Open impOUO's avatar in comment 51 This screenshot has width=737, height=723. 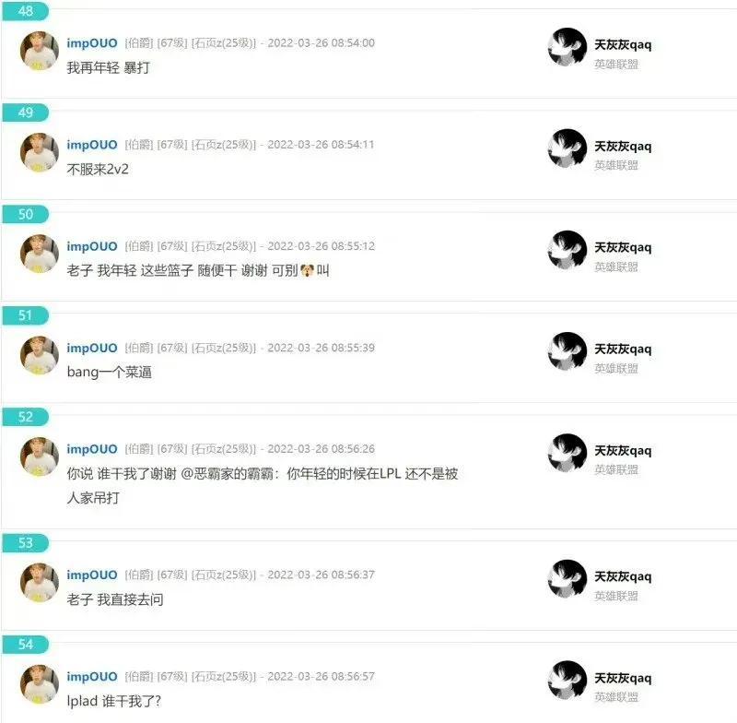40,355
